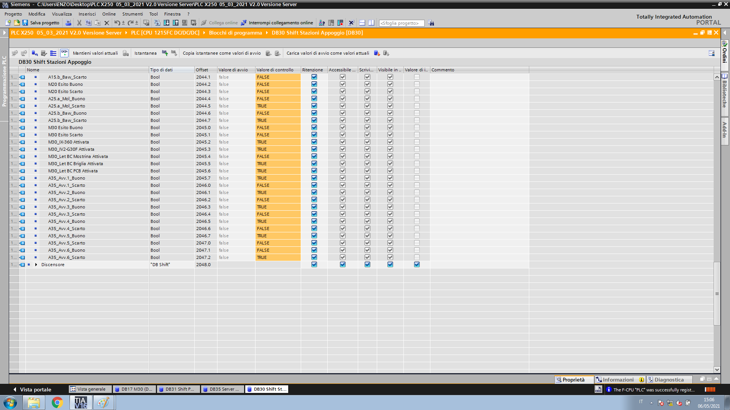This screenshot has width=730, height=410.
Task: Toggle the monitor all (glasses) icon
Action: 64,53
